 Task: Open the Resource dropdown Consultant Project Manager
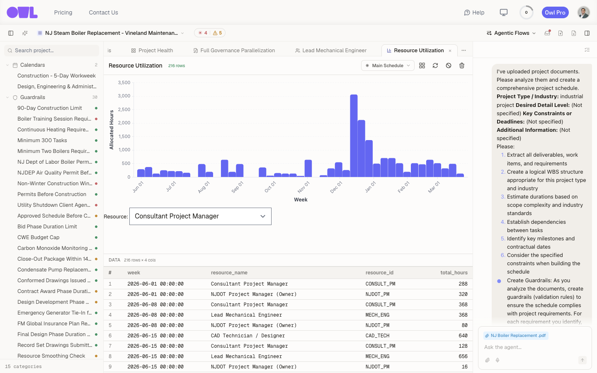[200, 216]
